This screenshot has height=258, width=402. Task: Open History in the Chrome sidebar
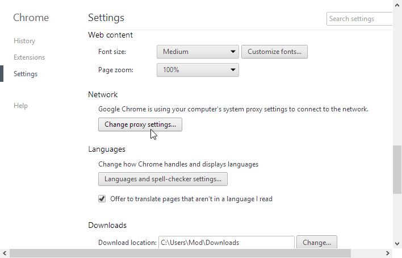[x=24, y=41]
